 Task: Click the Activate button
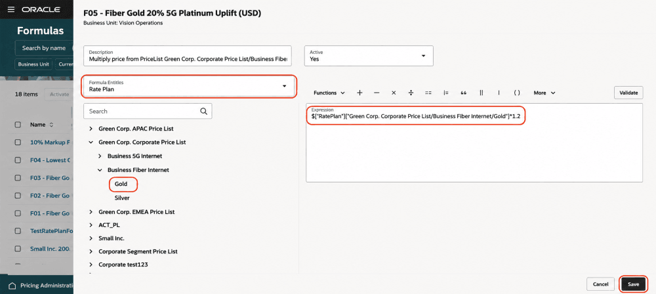tap(59, 94)
